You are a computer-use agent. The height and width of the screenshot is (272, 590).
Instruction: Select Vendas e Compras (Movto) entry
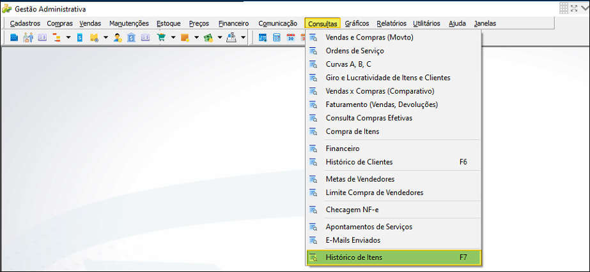pos(394,38)
